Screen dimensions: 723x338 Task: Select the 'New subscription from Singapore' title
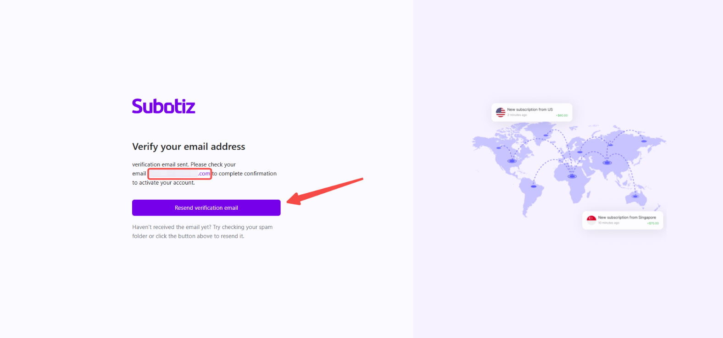tap(627, 218)
